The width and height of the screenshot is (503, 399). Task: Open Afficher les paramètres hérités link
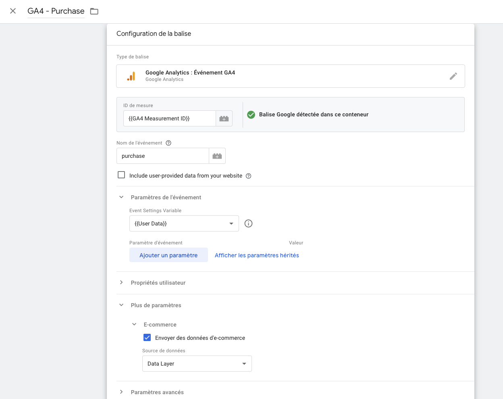click(x=257, y=255)
